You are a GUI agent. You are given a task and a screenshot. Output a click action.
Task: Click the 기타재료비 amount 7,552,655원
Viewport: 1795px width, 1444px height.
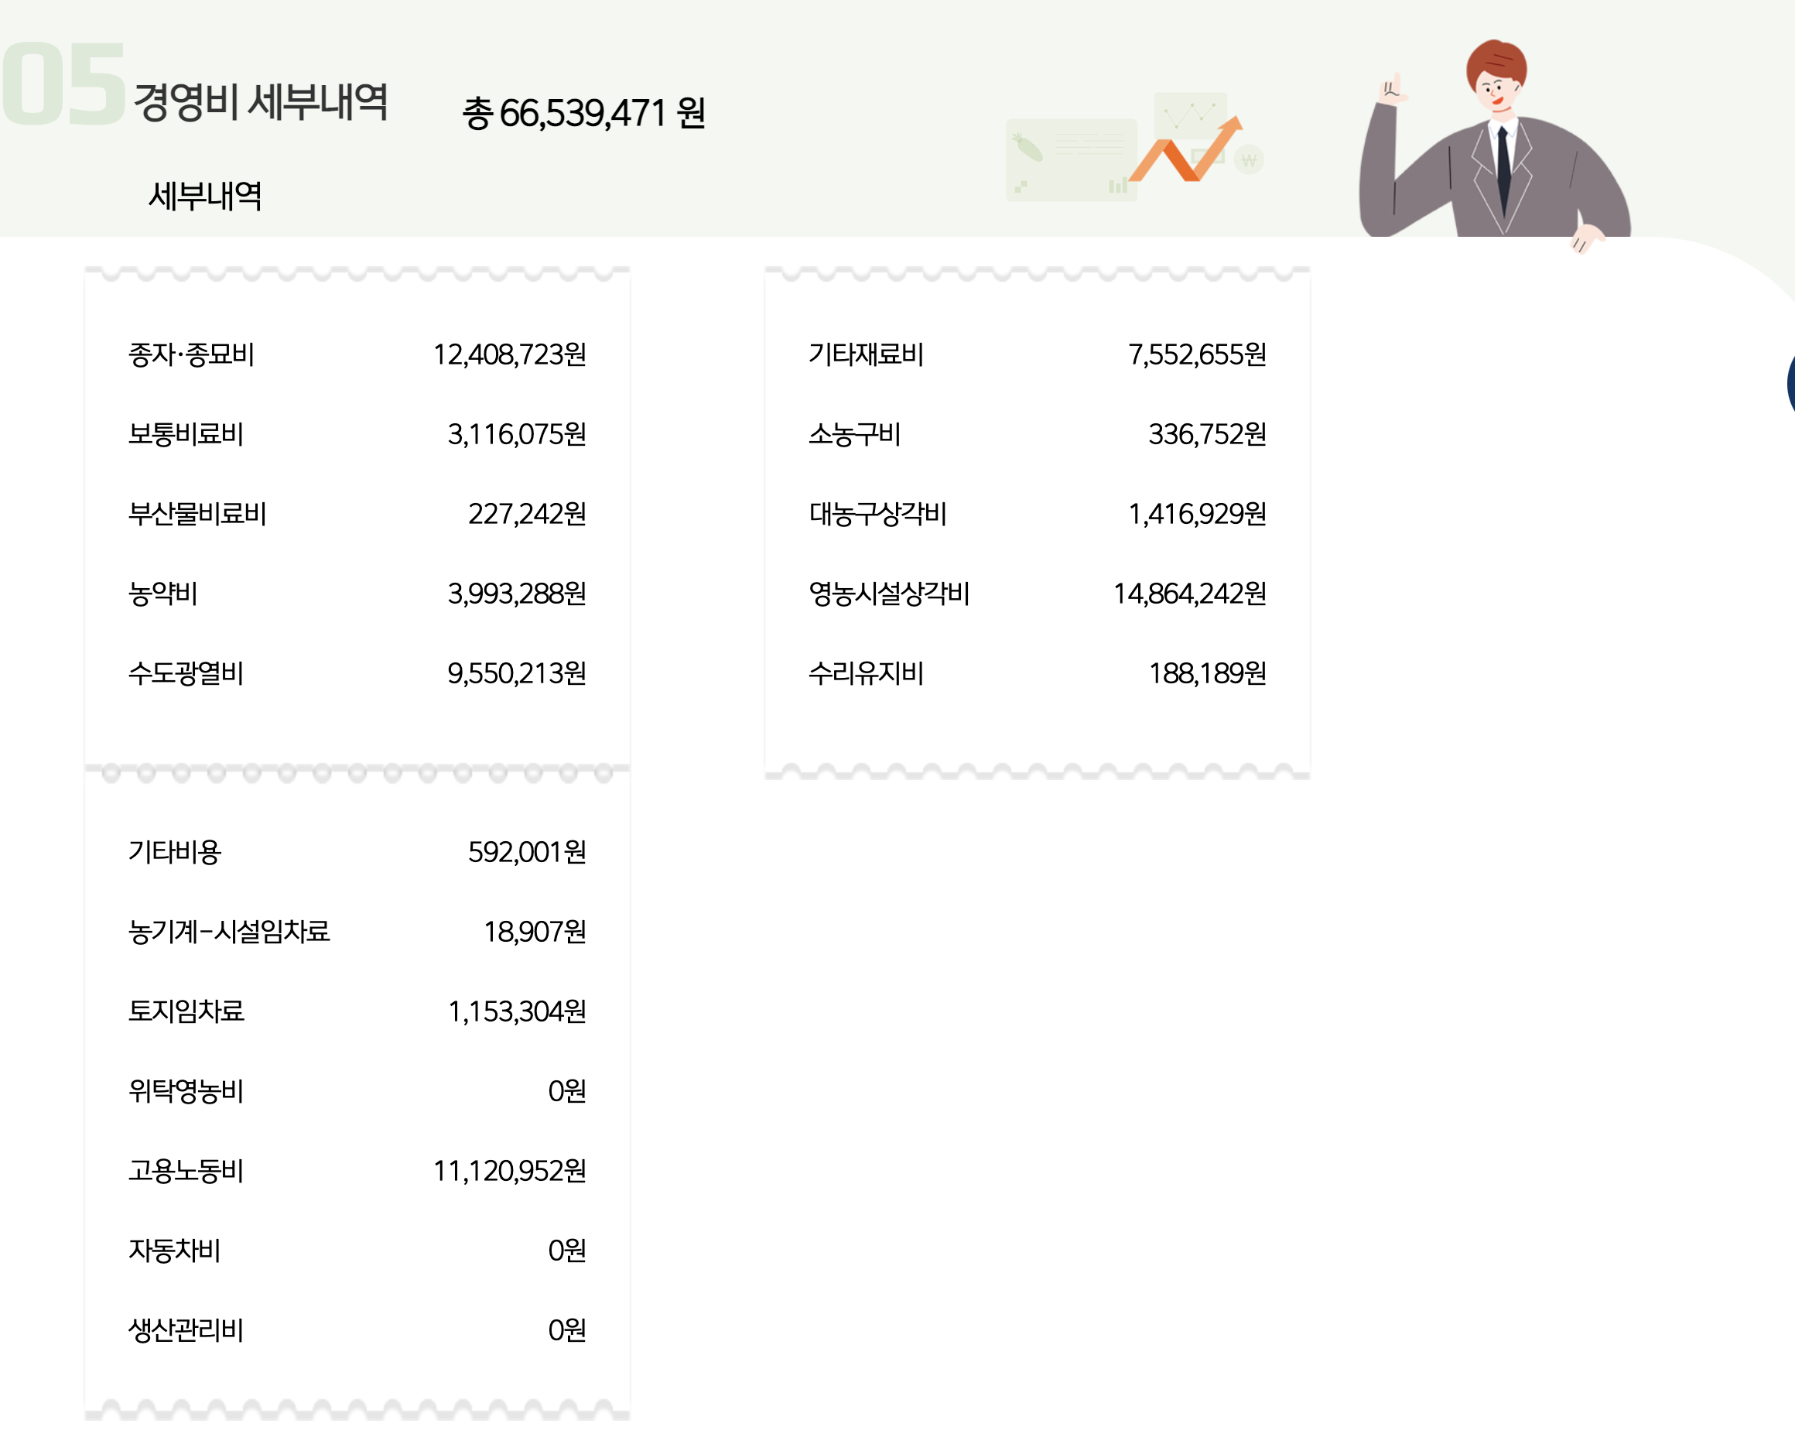(x=1196, y=354)
